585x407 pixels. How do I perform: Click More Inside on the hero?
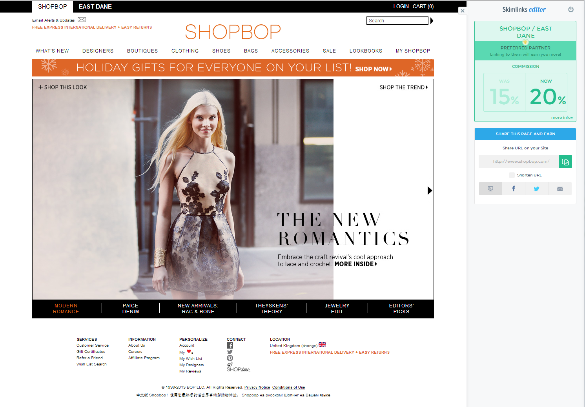tap(355, 264)
